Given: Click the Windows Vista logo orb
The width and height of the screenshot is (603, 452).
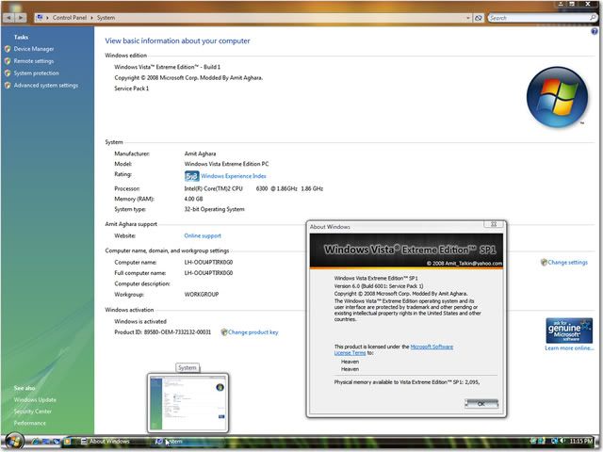Looking at the screenshot, I should (x=557, y=97).
